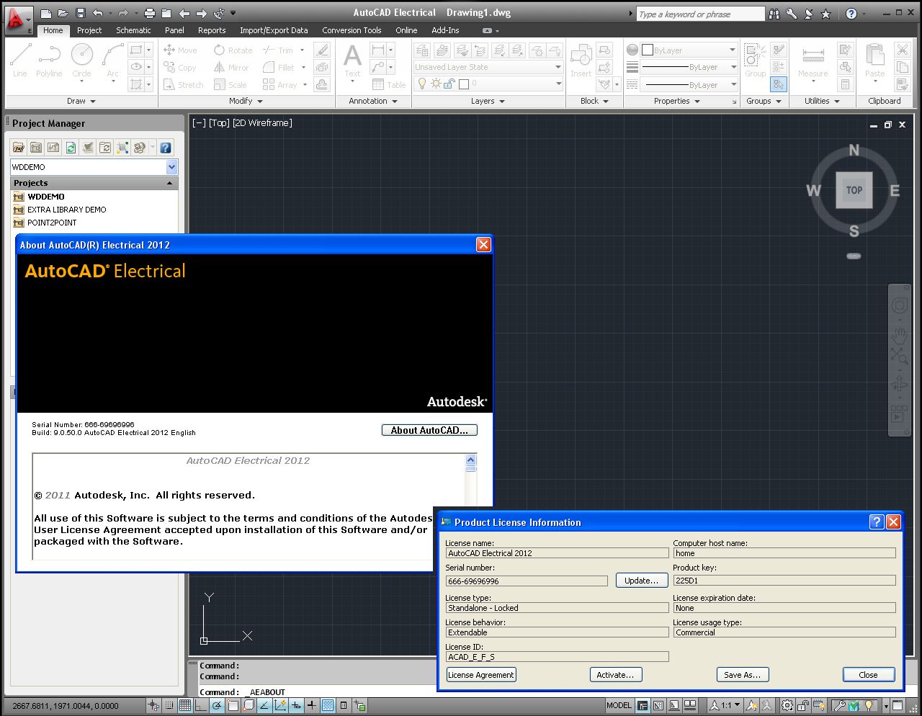Select the Polyline tool
Screen dimensions: 922x716
coord(49,61)
